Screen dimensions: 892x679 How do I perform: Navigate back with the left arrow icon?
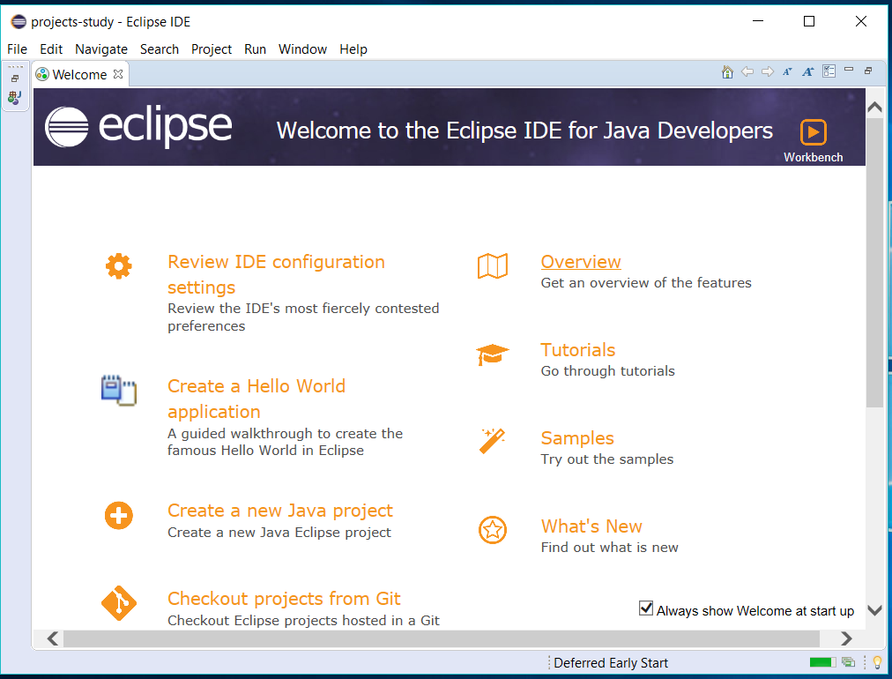click(x=747, y=71)
